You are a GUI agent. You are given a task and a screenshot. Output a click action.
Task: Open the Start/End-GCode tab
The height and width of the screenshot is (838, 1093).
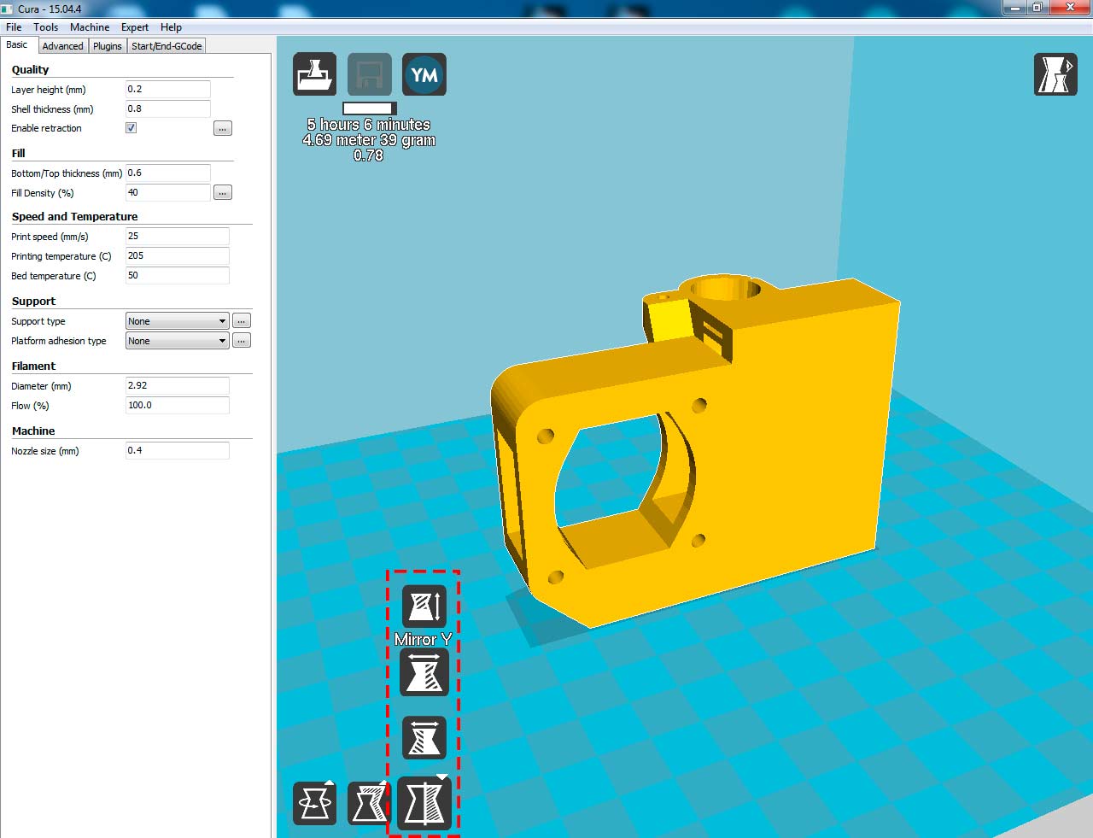[167, 46]
